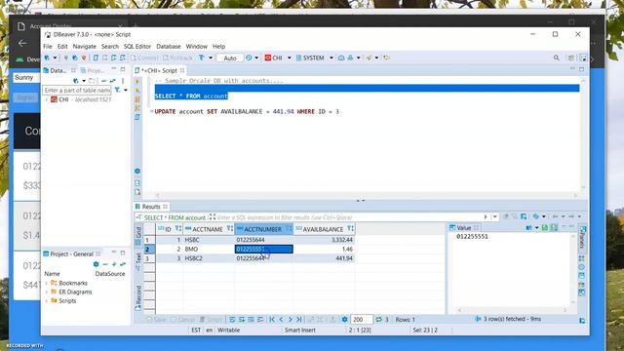This screenshot has width=624, height=351.
Task: Select the CHI localhost:1521 connection
Action: click(81, 99)
